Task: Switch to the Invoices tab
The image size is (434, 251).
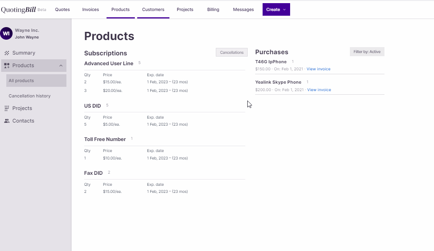Action: [90, 9]
